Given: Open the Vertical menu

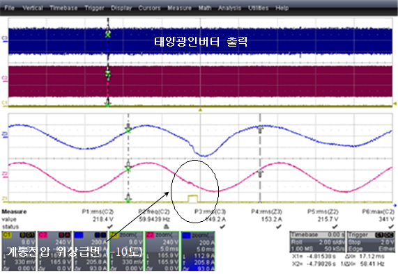Looking at the screenshot, I should (x=33, y=8).
